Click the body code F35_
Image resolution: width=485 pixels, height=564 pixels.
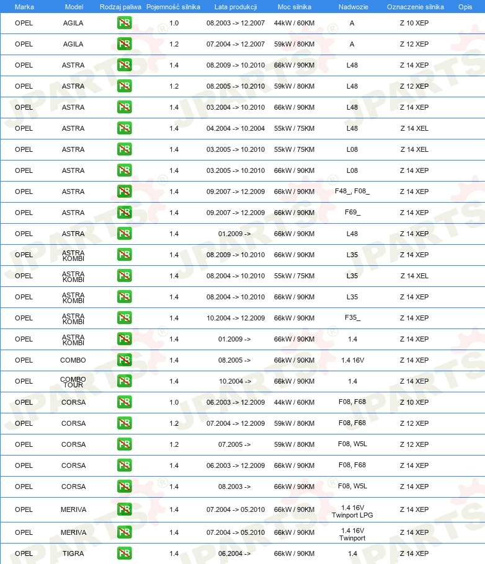click(352, 317)
